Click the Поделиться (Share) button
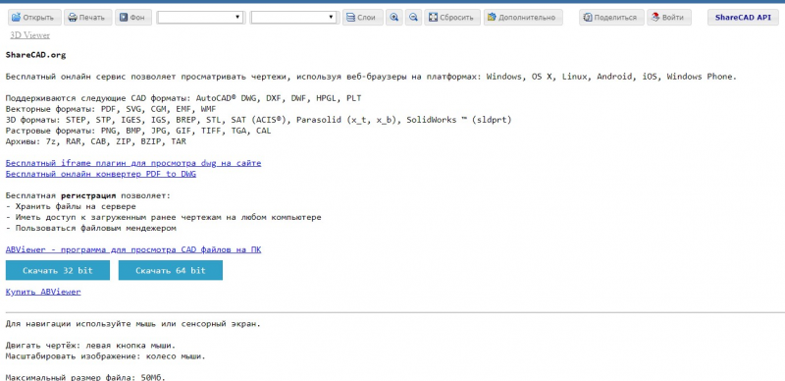This screenshot has height=381, width=785. point(611,18)
